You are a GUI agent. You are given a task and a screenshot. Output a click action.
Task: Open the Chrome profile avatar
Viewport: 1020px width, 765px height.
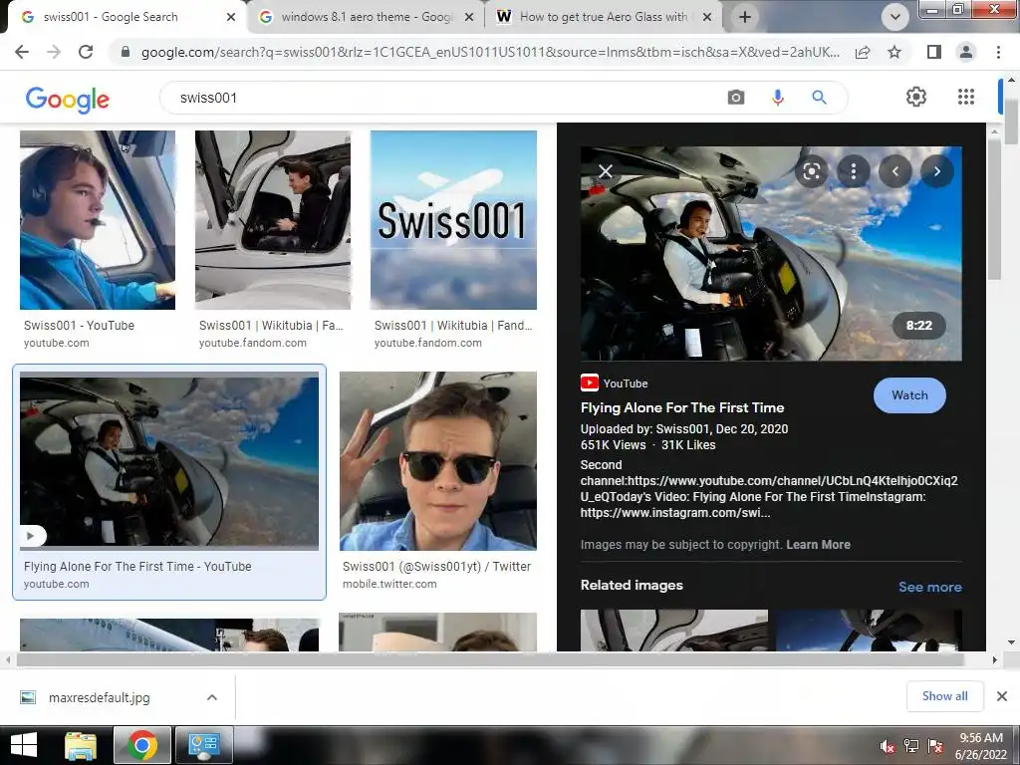pos(966,52)
